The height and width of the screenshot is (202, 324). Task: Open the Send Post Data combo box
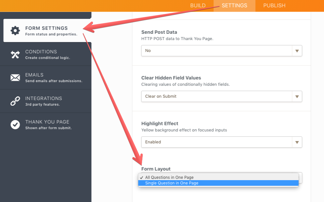[221, 51]
